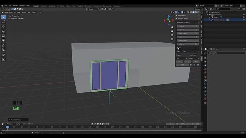Open the Add menu in viewport header
The width and height of the screenshot is (246, 138).
point(29,12)
